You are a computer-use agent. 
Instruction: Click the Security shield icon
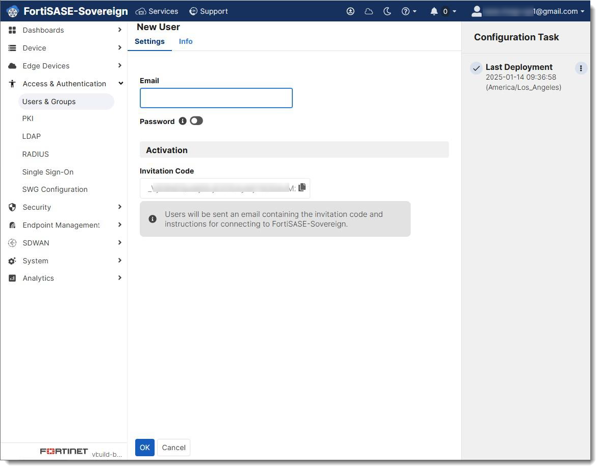[12, 207]
